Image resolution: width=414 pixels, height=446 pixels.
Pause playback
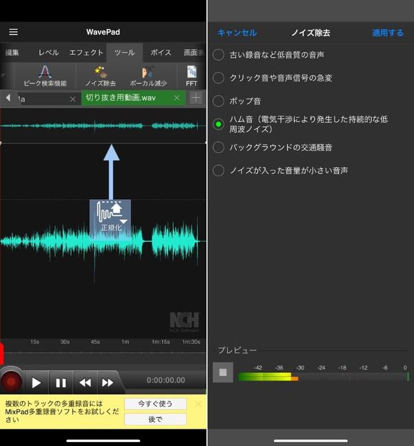tap(61, 383)
